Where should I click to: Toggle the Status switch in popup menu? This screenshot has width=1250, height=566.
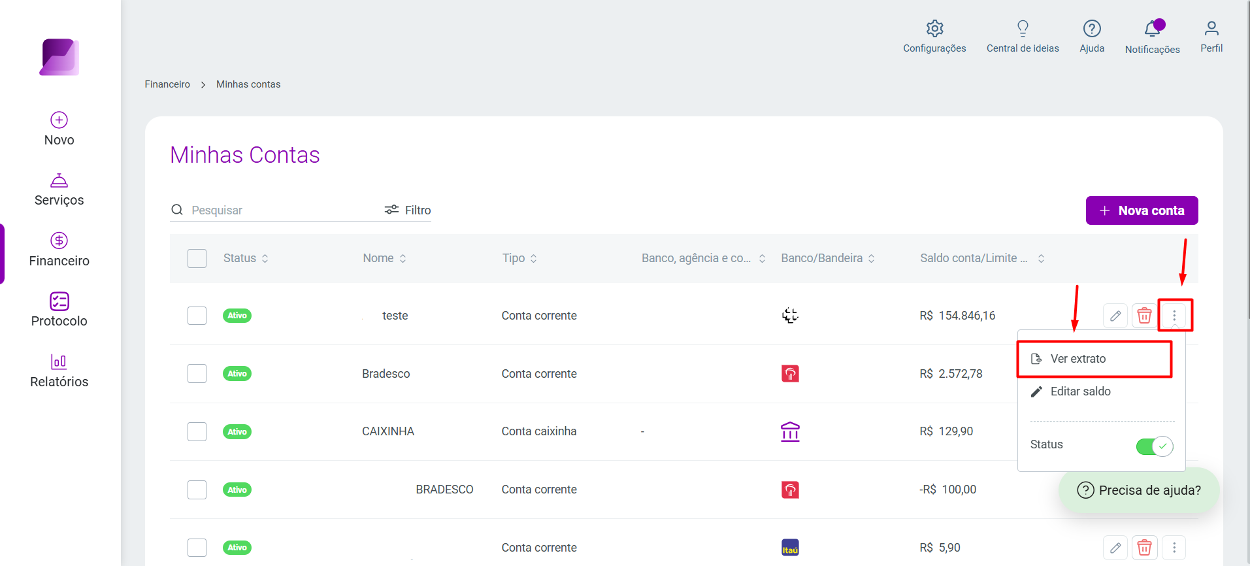(1155, 446)
